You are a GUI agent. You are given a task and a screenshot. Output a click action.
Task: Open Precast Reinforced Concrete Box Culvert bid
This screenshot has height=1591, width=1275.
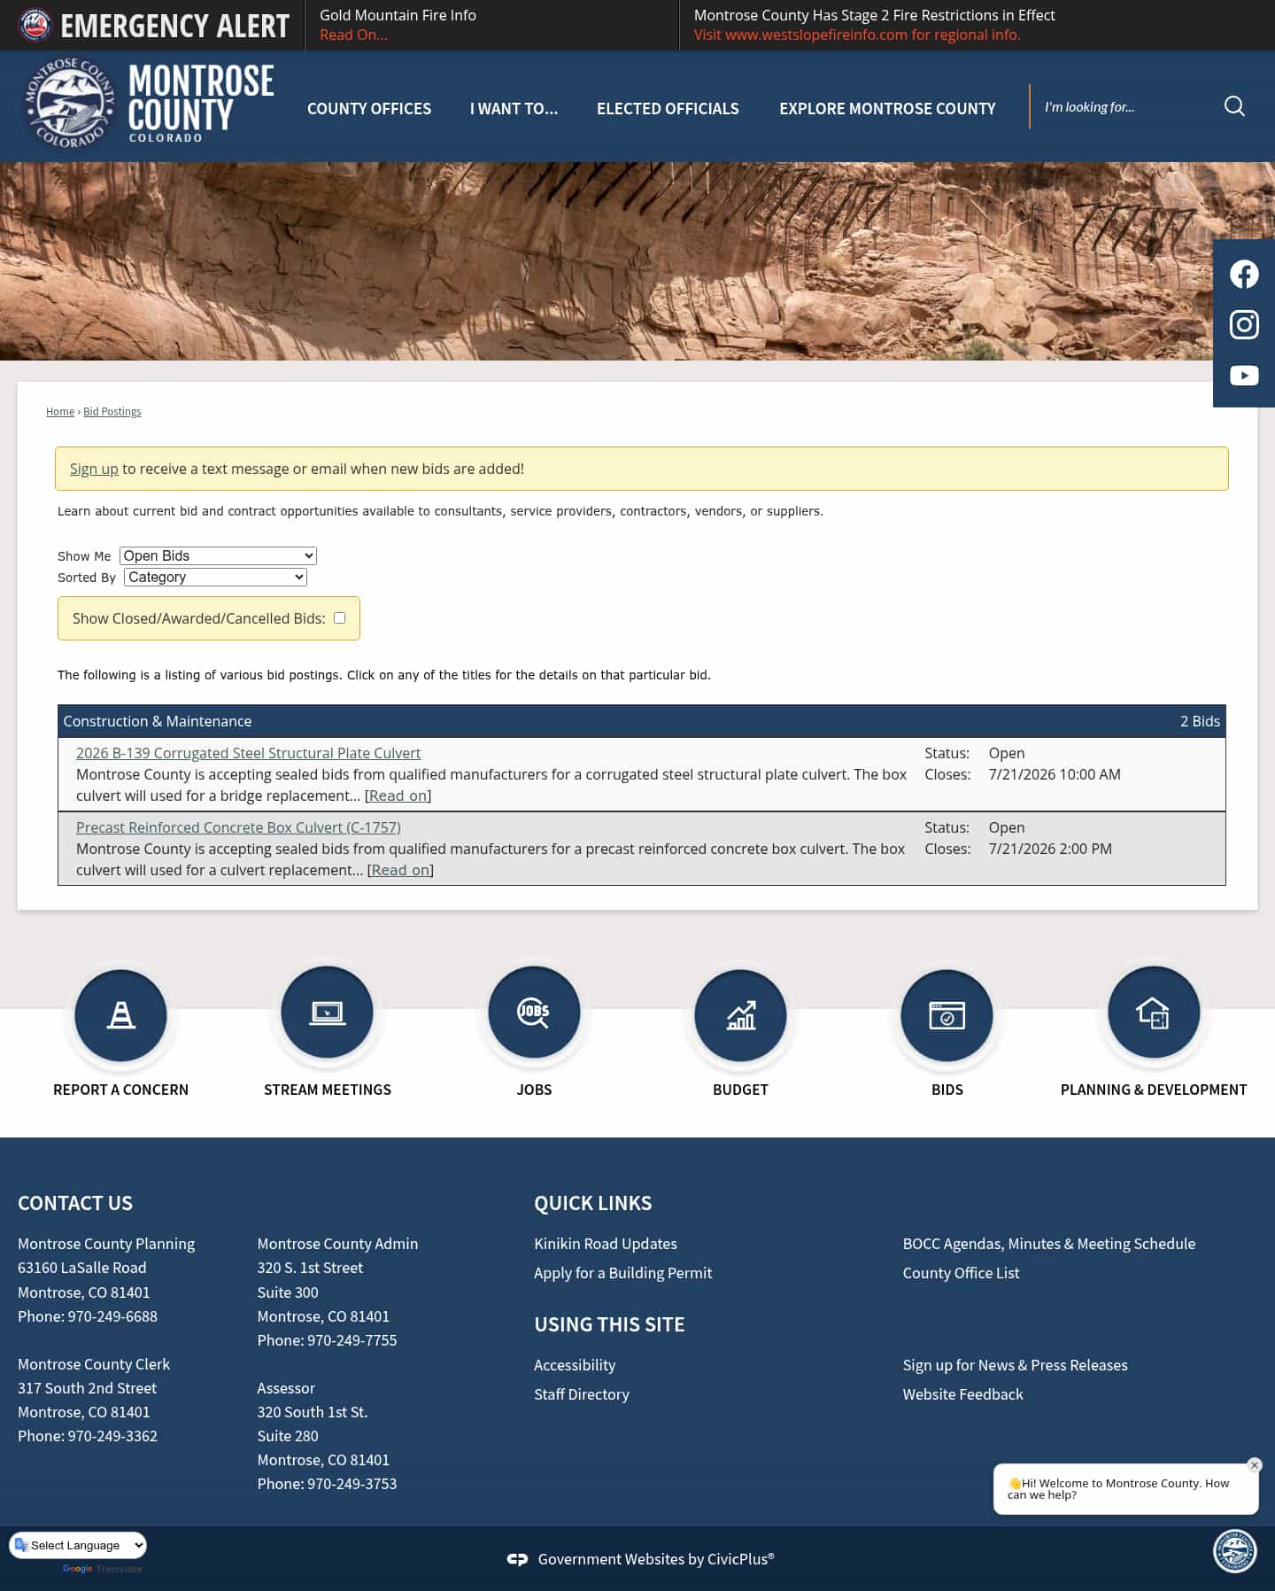tap(238, 827)
